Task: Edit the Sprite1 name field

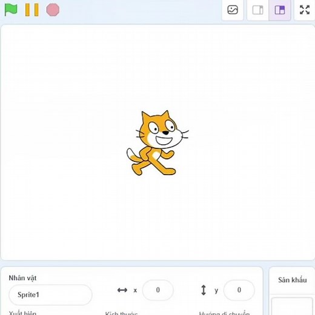Action: pos(50,294)
